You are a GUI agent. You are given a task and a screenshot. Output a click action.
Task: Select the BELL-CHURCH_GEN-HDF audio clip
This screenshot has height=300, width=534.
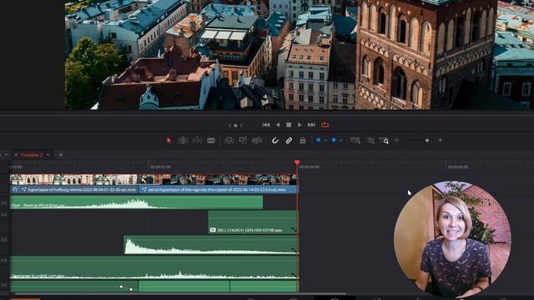click(253, 222)
